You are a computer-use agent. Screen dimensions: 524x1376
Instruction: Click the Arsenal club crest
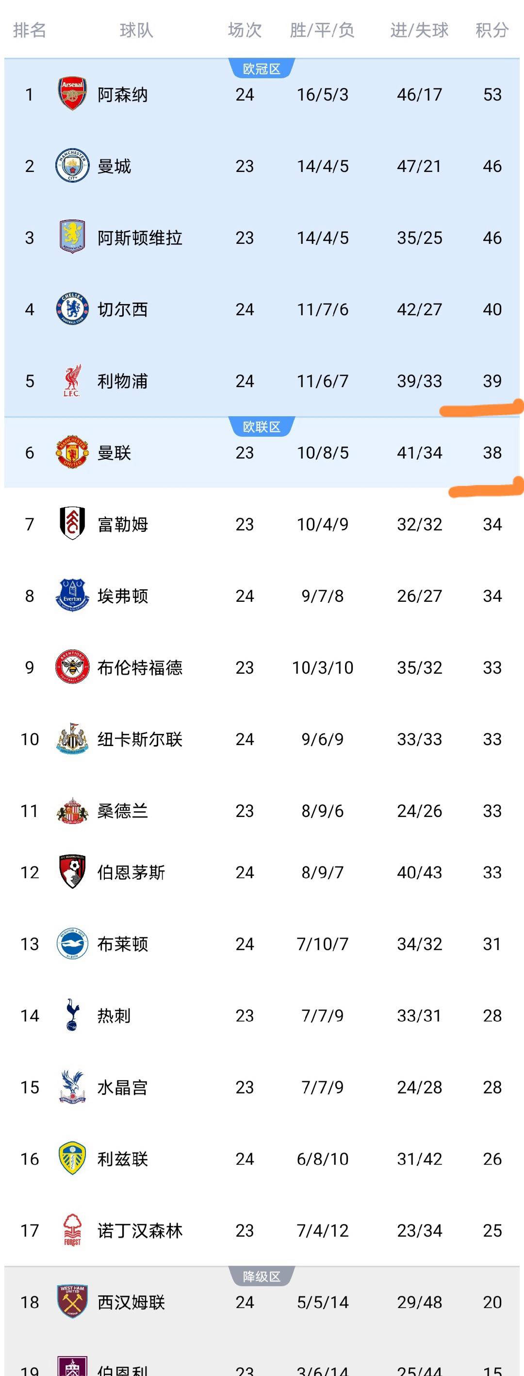click(72, 94)
